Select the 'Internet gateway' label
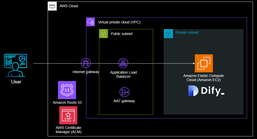This screenshot has height=139, width=257. (x=86, y=72)
